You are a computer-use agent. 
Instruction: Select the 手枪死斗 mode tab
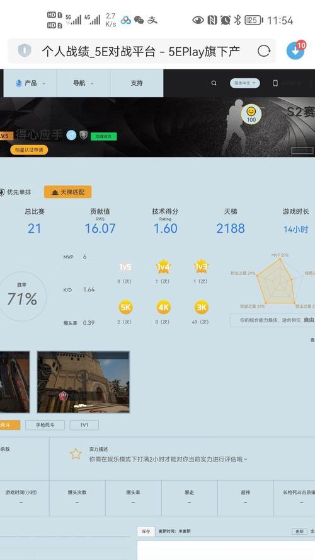[45, 425]
